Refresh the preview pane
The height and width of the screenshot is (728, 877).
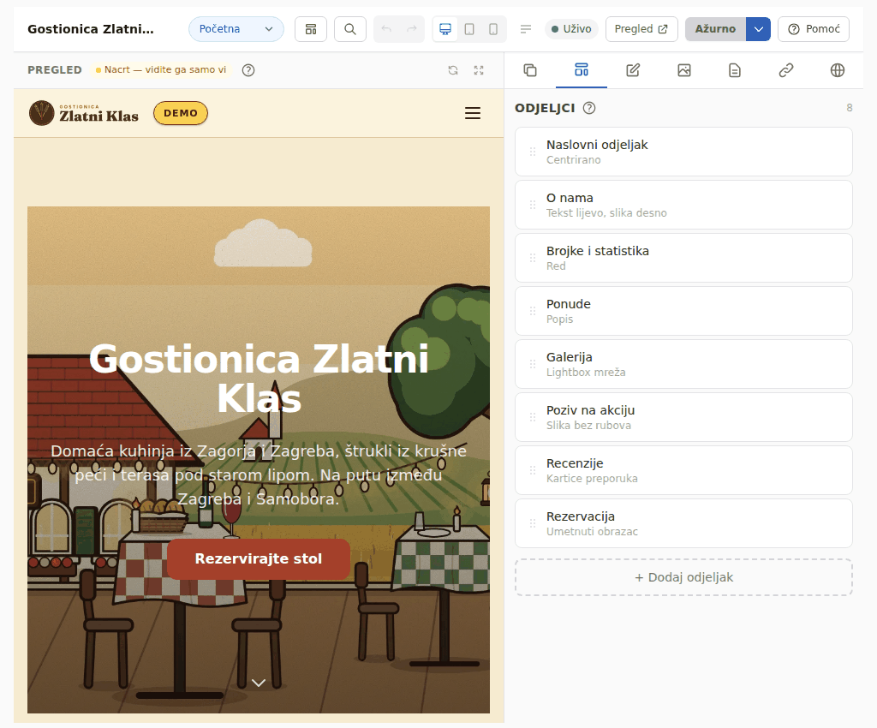[453, 70]
